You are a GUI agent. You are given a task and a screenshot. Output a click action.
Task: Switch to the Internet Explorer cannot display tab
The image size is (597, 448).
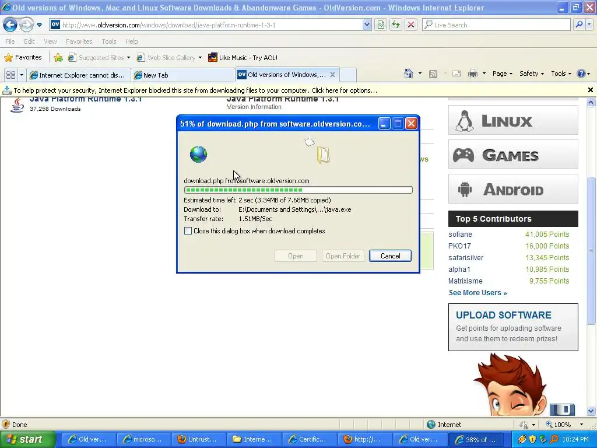(79, 75)
